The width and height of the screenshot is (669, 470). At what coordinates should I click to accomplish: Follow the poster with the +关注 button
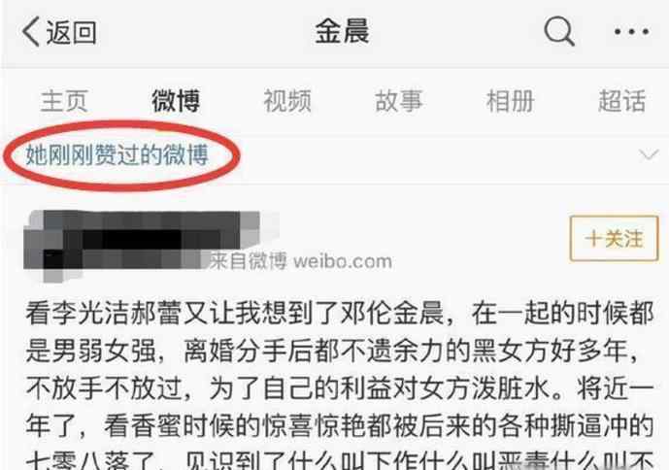point(615,238)
